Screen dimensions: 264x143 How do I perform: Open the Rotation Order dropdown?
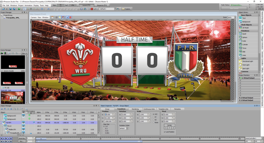tap(127, 128)
